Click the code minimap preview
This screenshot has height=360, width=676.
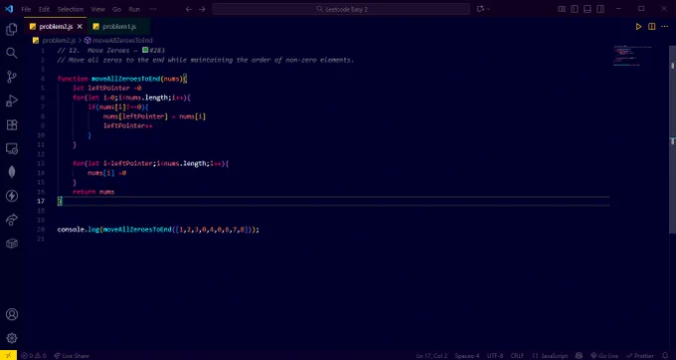pyautogui.click(x=632, y=56)
